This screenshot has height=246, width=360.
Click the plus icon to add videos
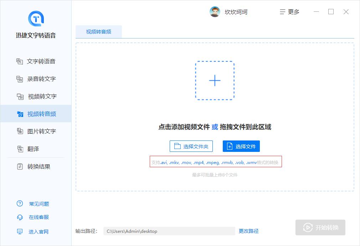(x=215, y=81)
